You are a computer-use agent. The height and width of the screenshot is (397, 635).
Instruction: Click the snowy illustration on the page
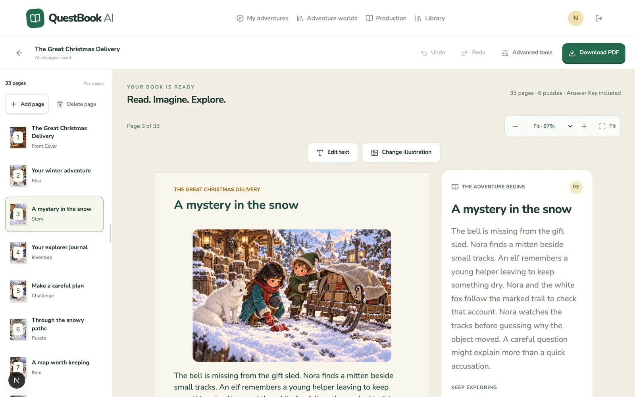[x=292, y=295]
